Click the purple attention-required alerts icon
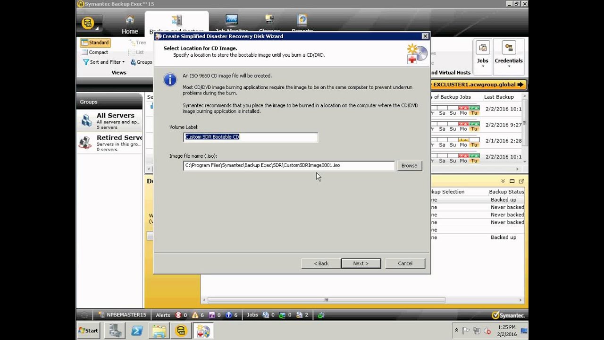Screen dimensions: 604x340 click(x=212, y=315)
